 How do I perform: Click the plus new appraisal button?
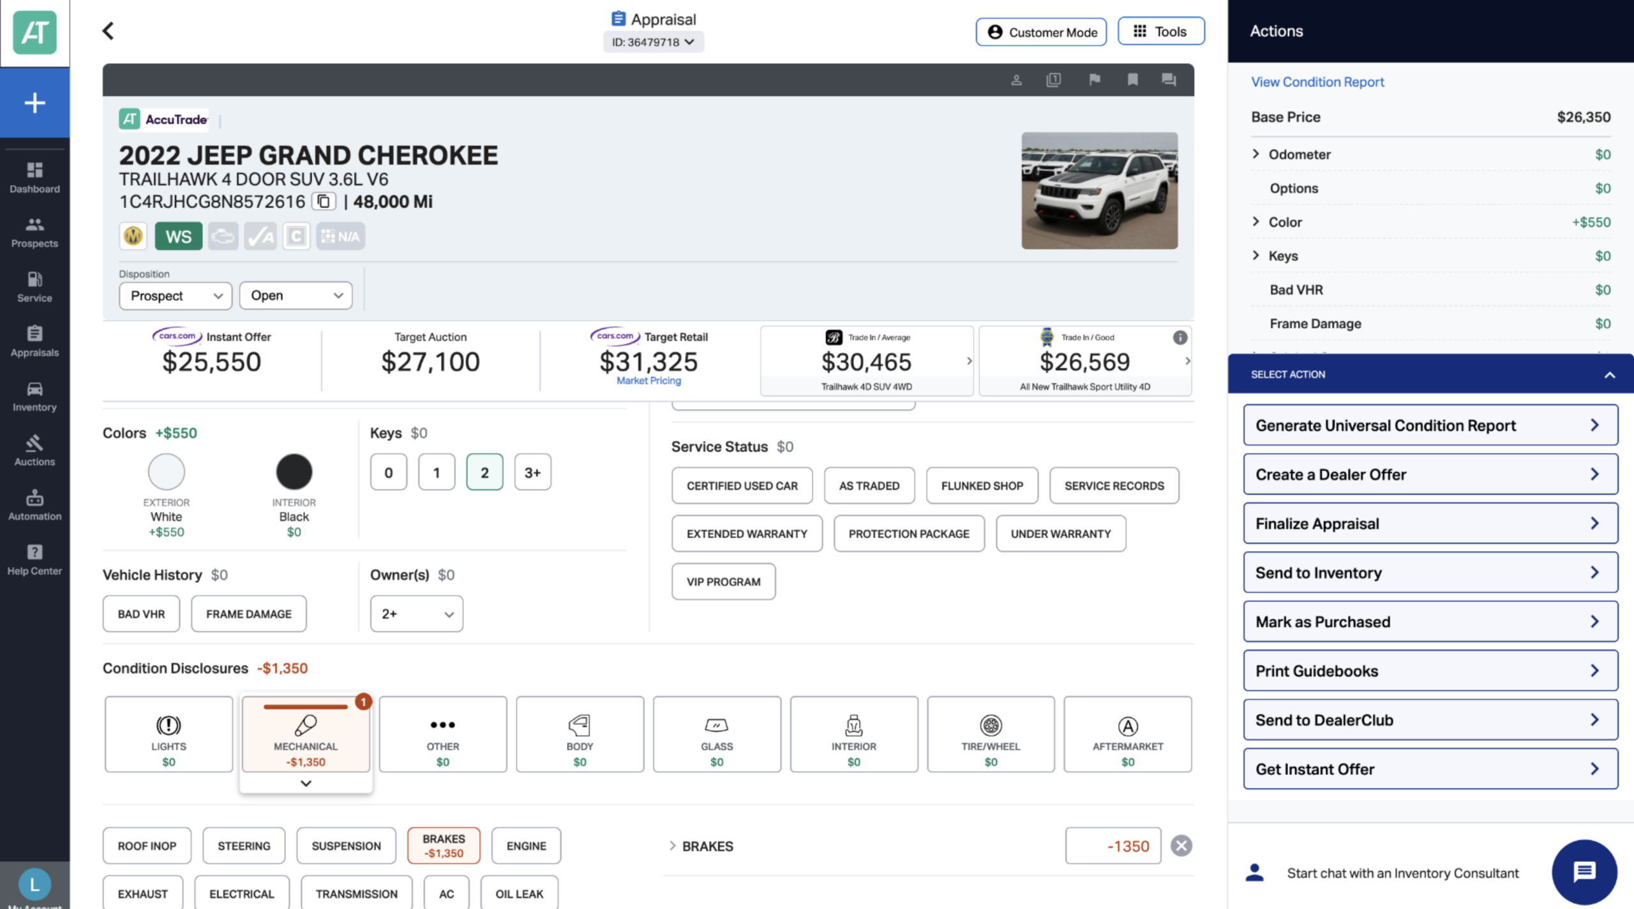(34, 103)
